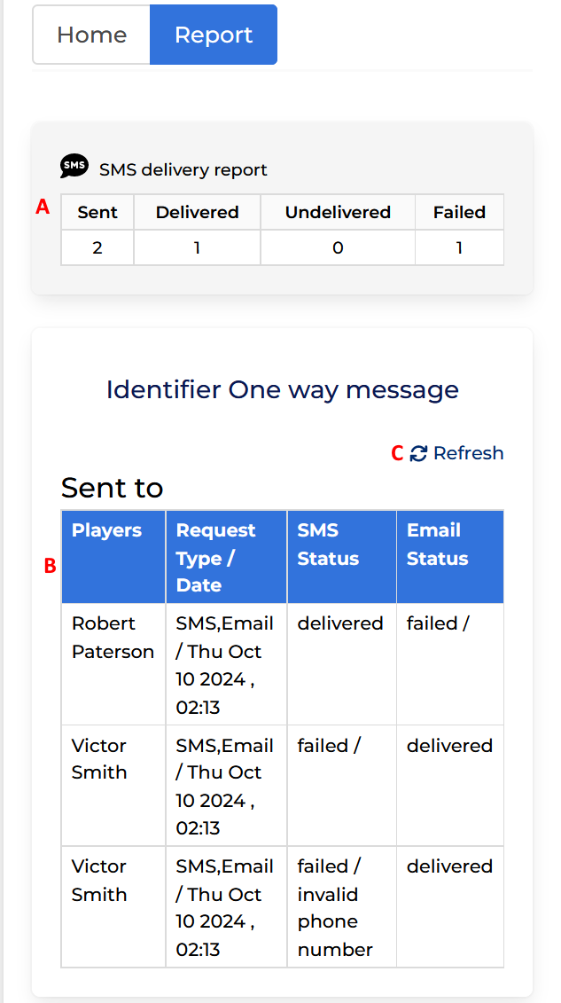Click the Request Type / Date column header
The height and width of the screenshot is (1003, 561).
pyautogui.click(x=226, y=557)
